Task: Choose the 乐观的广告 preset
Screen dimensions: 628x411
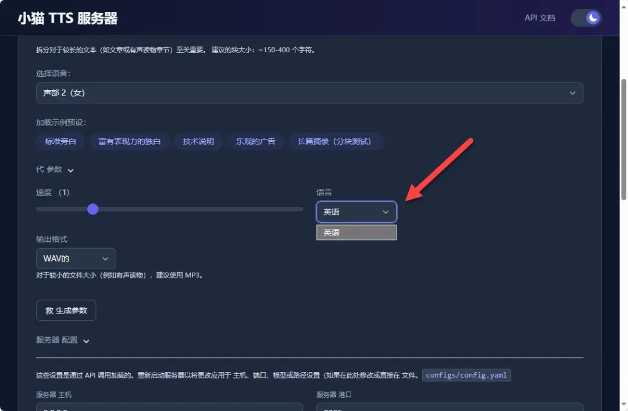Action: coord(255,141)
